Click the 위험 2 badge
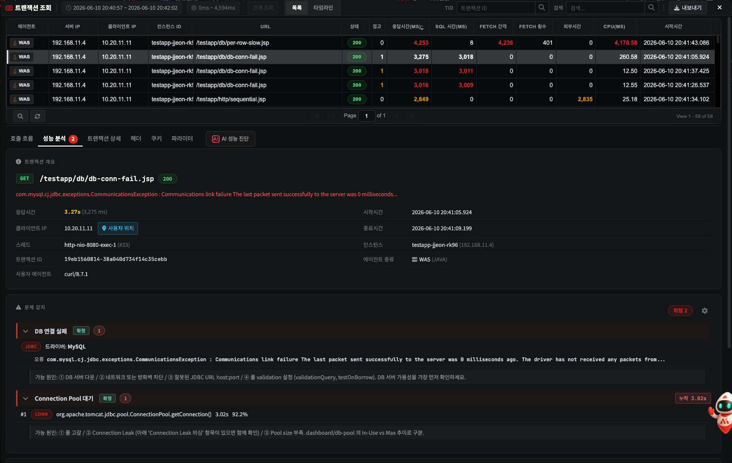732x463 pixels. pos(680,311)
